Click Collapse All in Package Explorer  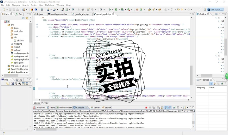click(x=23, y=18)
